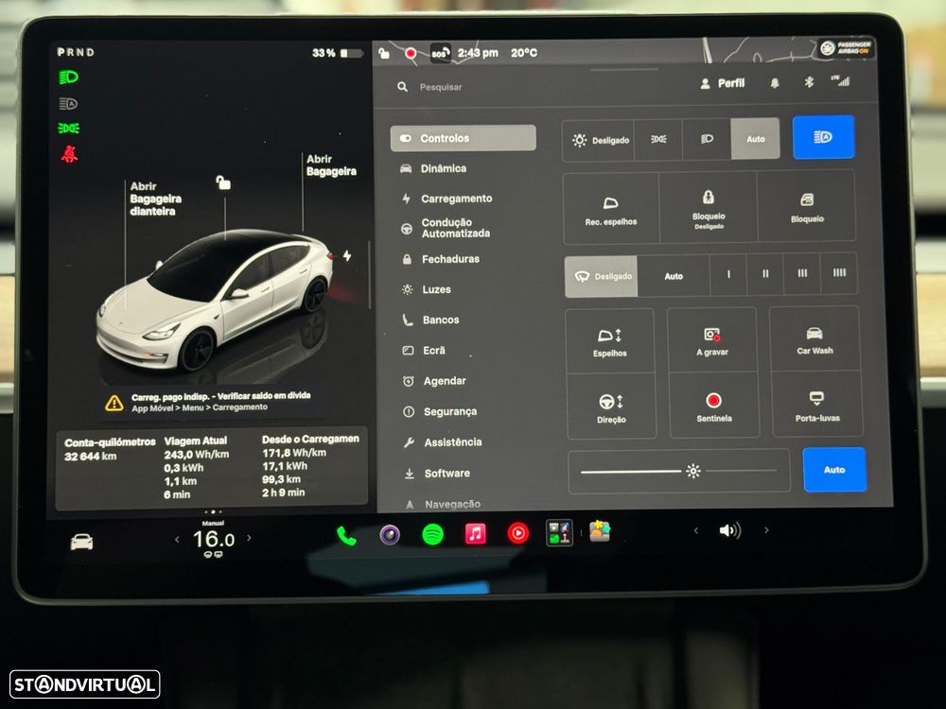Set exterior lights to Desligado

pyautogui.click(x=599, y=140)
